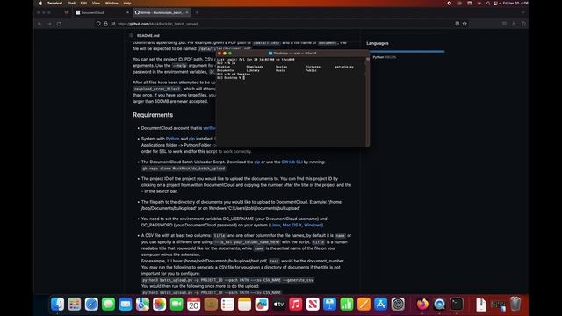Go back in Firefox history
Viewport: 562px width, 316px height.
coord(40,24)
